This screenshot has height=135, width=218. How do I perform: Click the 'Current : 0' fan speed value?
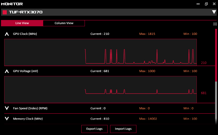pyautogui.click(x=98, y=108)
